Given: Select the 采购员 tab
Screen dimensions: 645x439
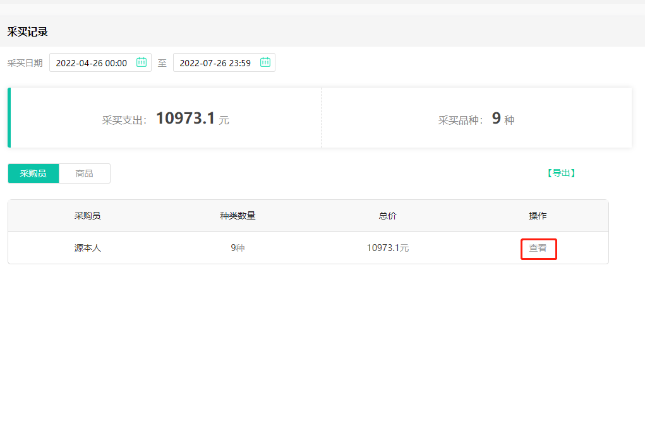Looking at the screenshot, I should (33, 173).
